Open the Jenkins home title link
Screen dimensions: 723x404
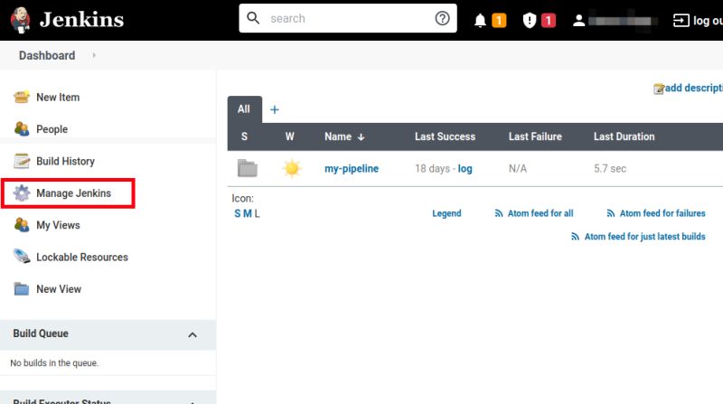81,19
